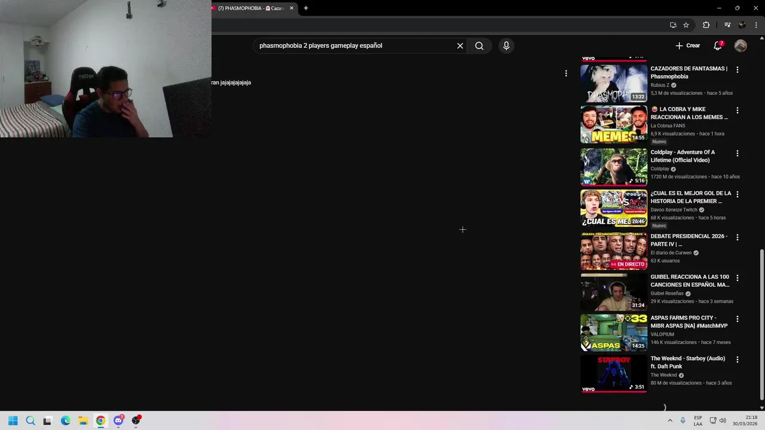Open the ESP LAA language switcher
765x430 pixels.
[x=698, y=420]
